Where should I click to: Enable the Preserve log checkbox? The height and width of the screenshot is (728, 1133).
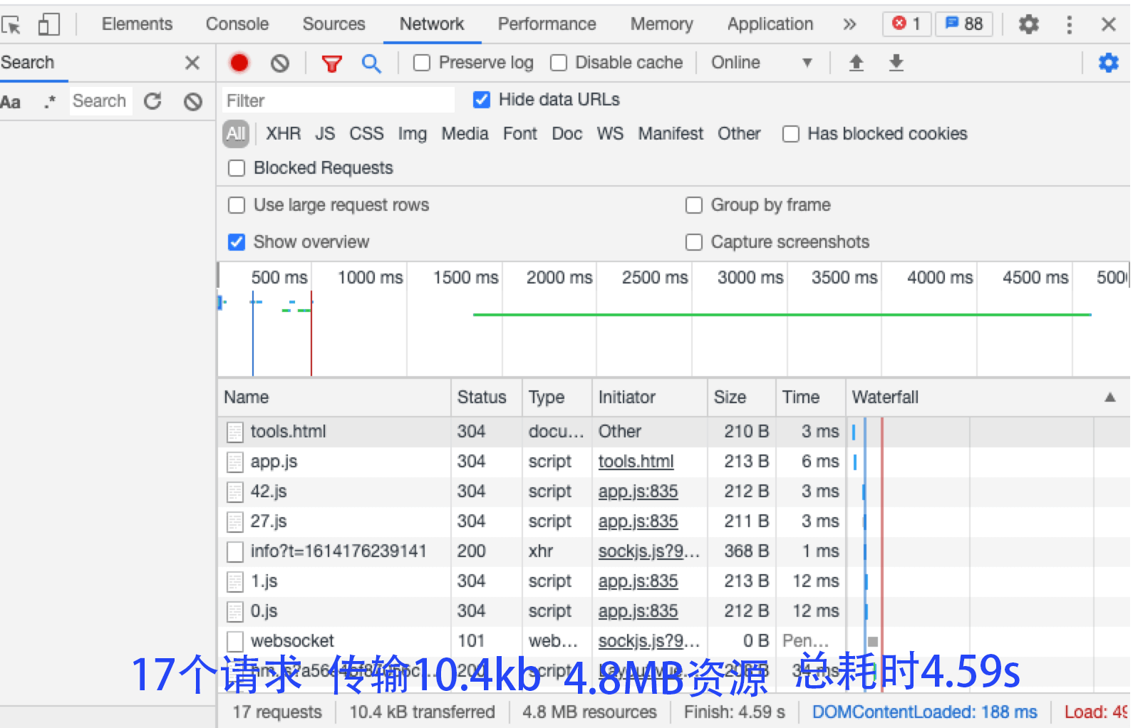pos(422,63)
